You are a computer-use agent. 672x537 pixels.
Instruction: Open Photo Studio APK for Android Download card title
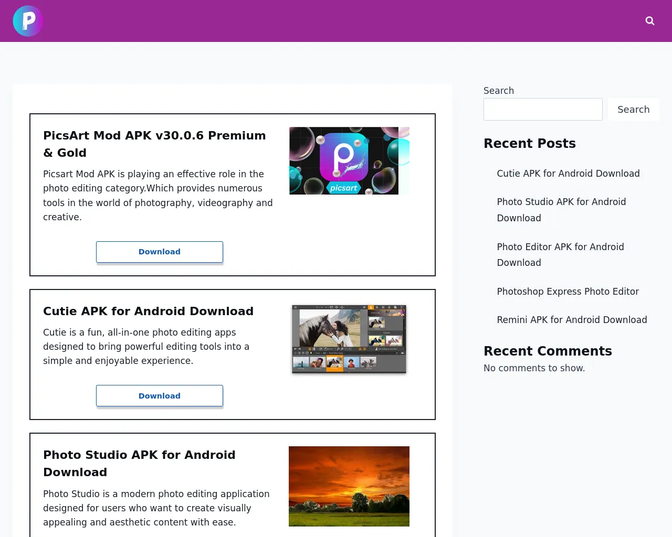[139, 464]
